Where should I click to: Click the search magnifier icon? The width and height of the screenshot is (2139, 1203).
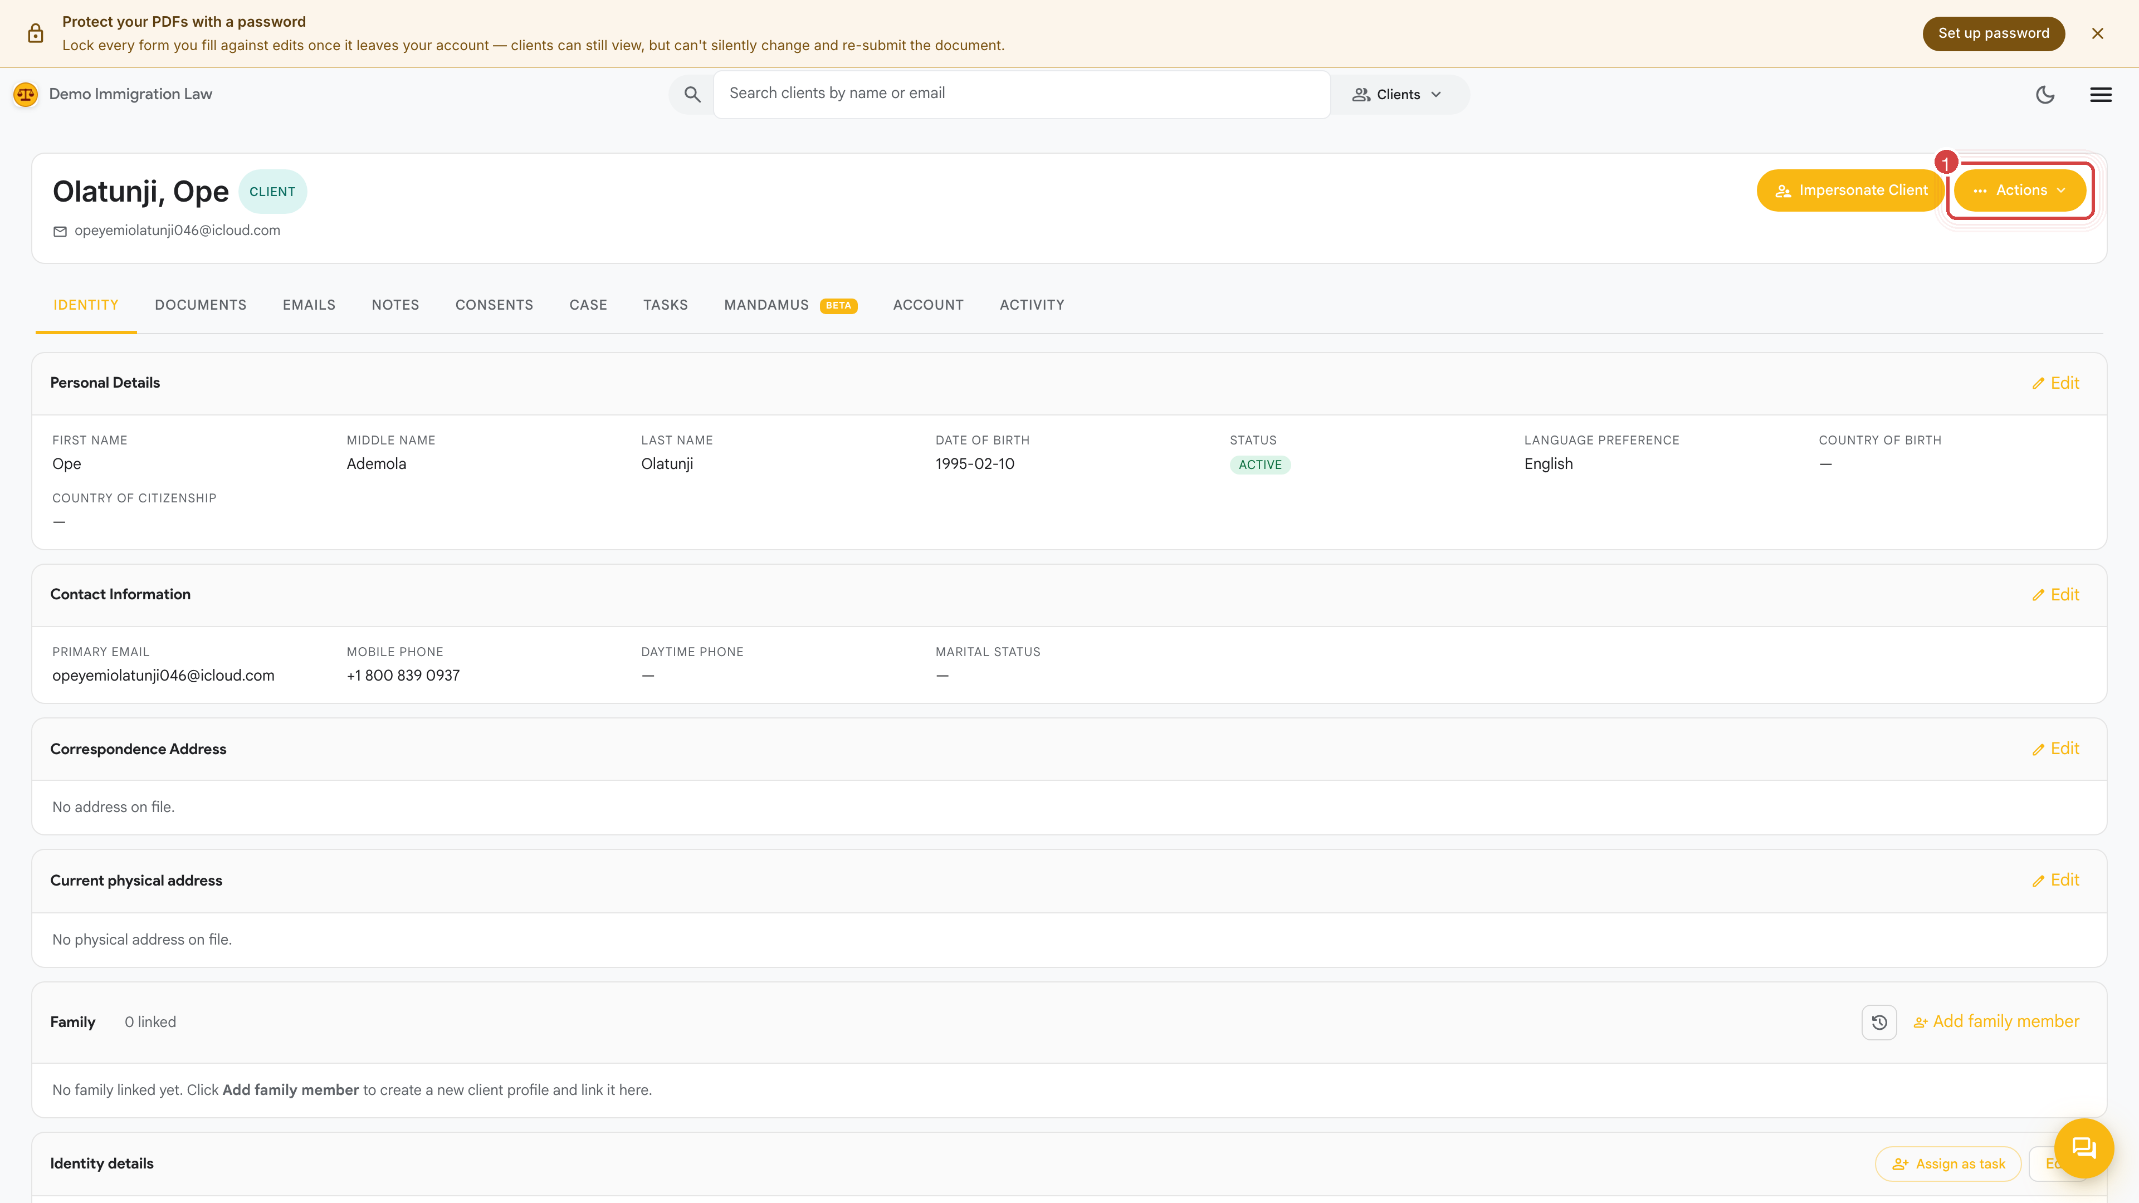[692, 94]
